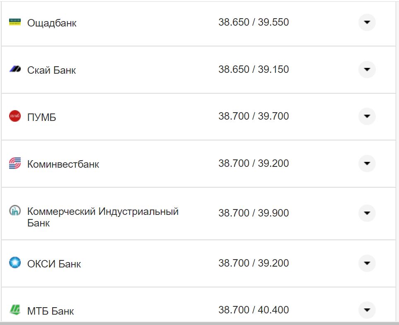Click the Коминвестбанк striped logo

[15, 163]
